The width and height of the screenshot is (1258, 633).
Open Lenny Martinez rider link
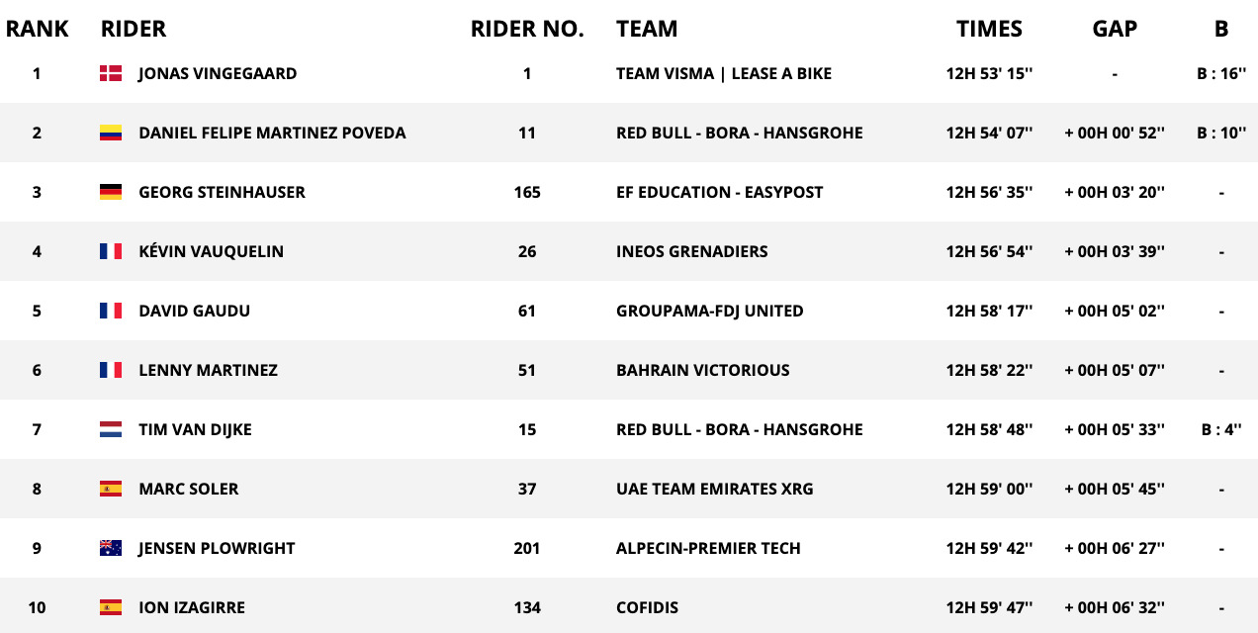click(x=208, y=370)
